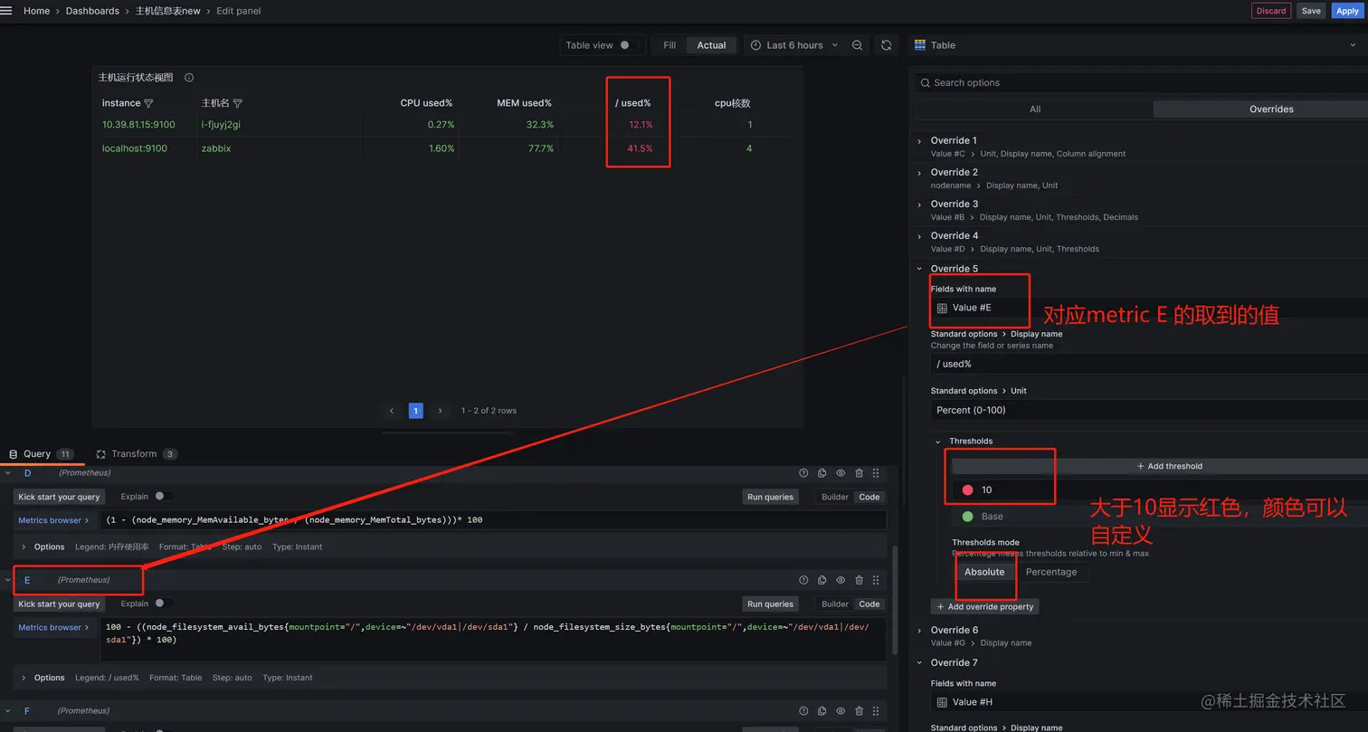
Task: Show help for query E
Action: click(803, 580)
